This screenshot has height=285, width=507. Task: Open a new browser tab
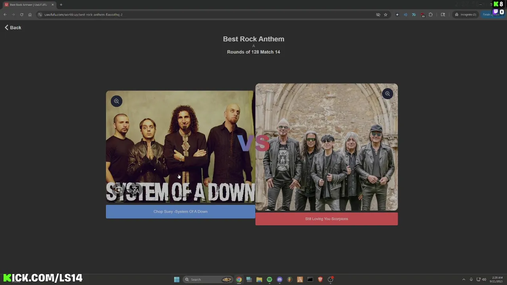point(61,5)
